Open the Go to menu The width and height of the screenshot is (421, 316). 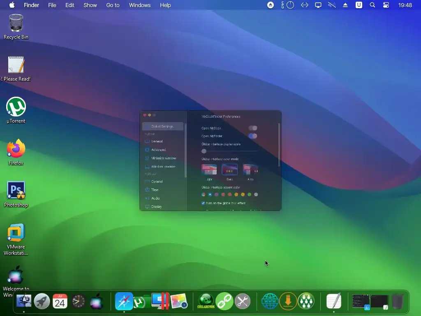113,5
